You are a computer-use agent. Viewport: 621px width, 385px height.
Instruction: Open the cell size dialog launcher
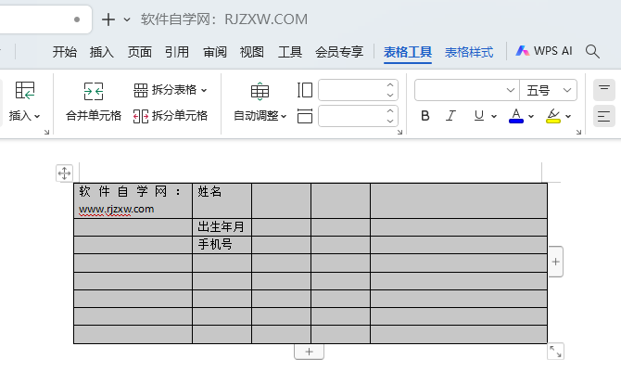(x=400, y=132)
